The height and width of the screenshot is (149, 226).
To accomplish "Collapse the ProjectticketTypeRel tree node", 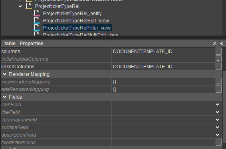I will (x=20, y=6).
